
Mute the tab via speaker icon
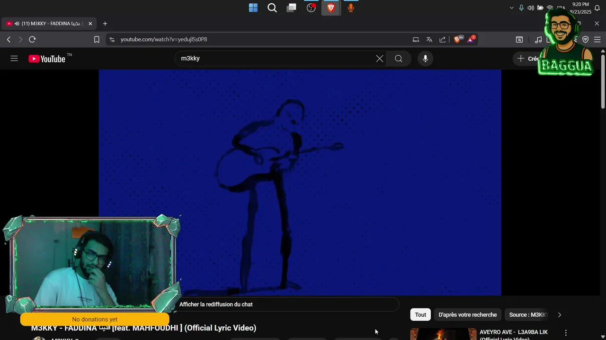(17, 24)
